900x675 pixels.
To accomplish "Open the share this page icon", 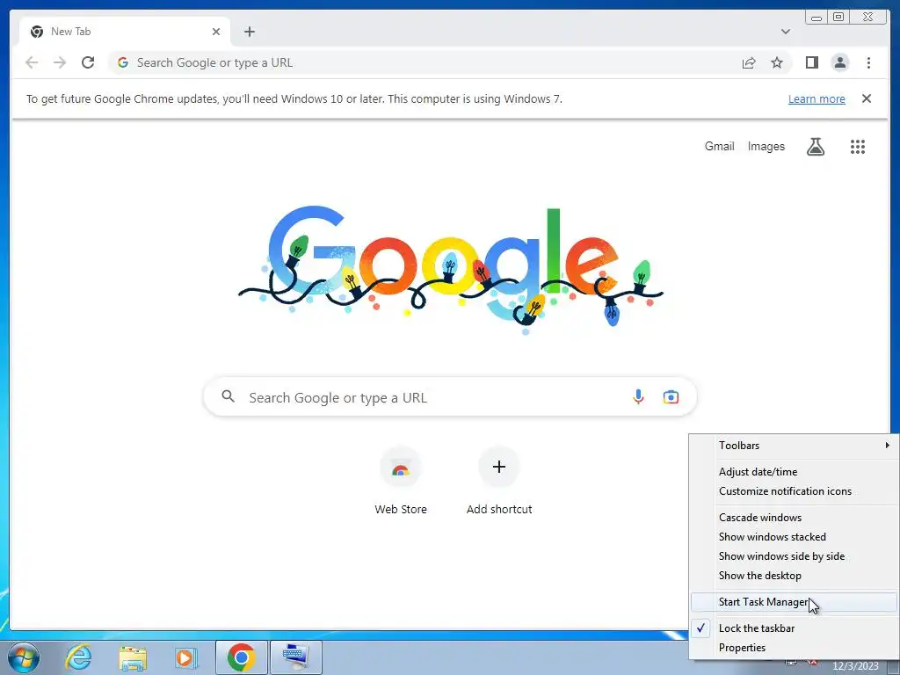I will [x=749, y=62].
